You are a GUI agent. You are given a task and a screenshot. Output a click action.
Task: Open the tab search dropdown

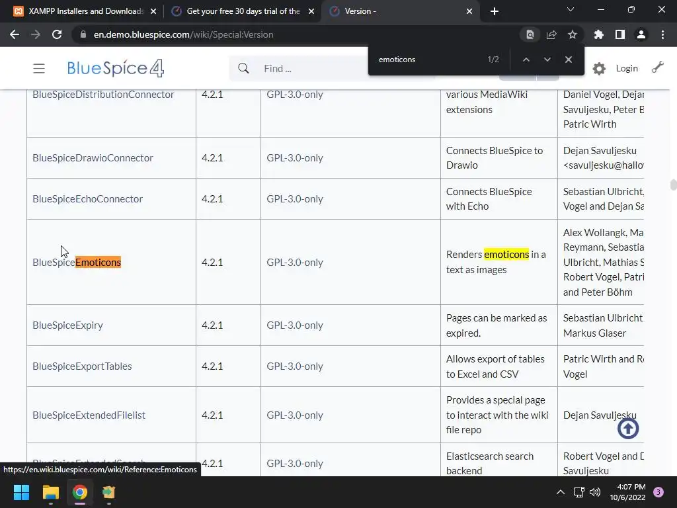(x=571, y=9)
